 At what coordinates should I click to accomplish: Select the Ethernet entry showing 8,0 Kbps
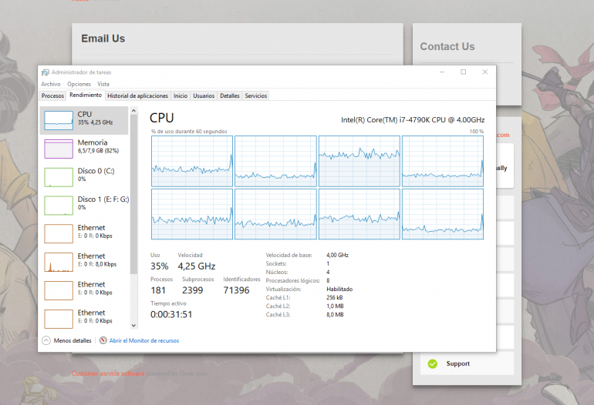pos(84,262)
